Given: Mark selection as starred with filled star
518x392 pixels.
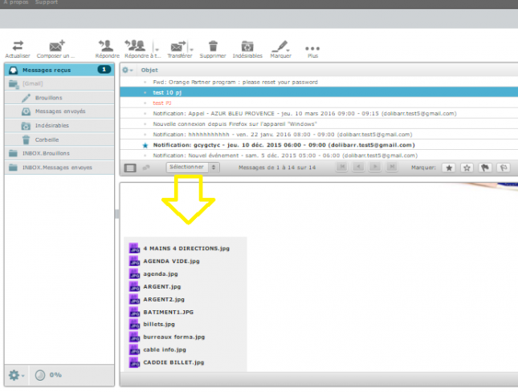Looking at the screenshot, I should [449, 168].
